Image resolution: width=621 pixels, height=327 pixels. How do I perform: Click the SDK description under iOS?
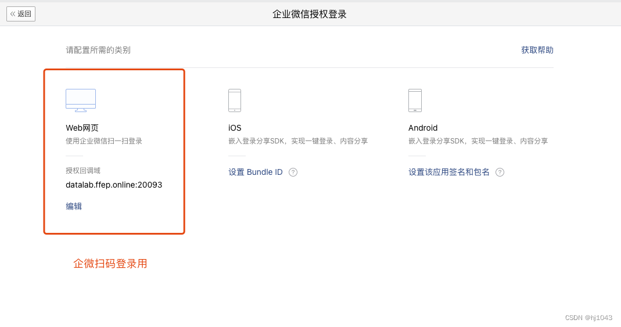click(x=298, y=141)
